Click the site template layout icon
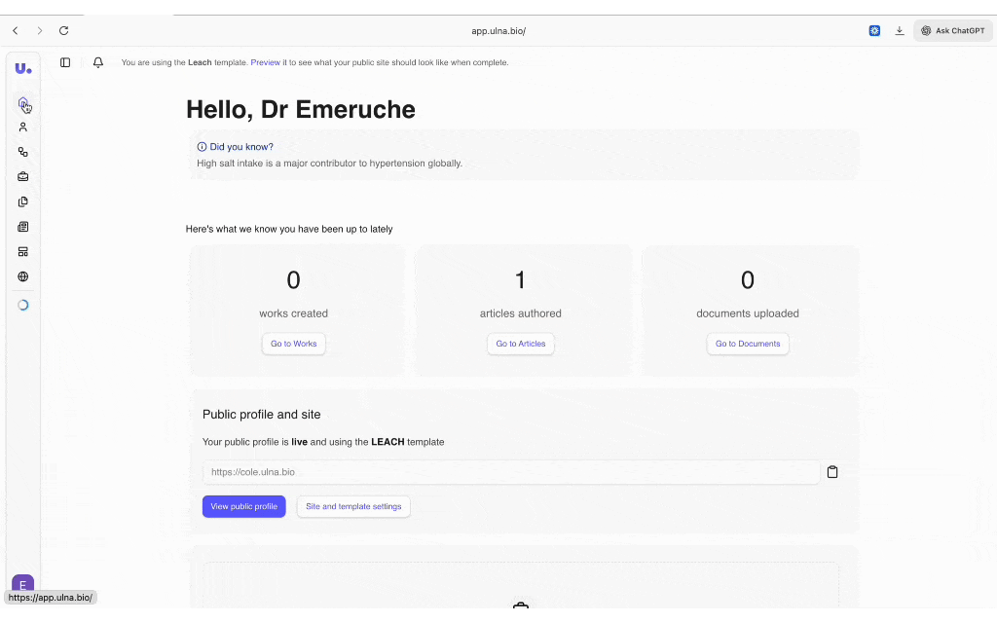 pos(22,251)
